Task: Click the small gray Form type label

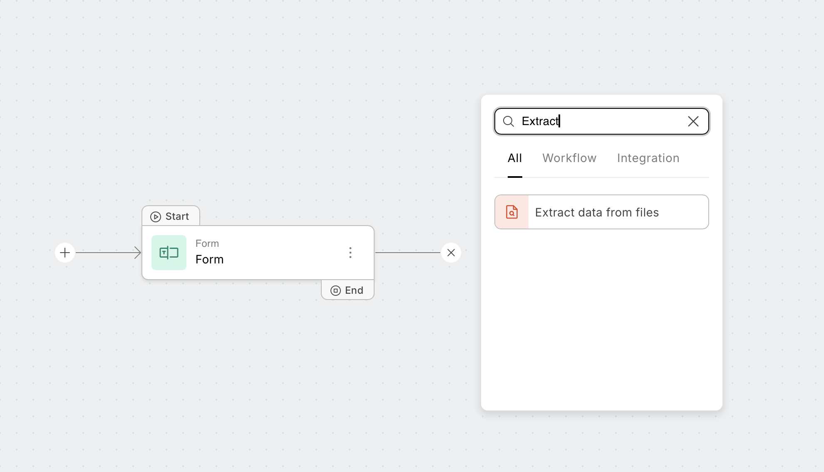Action: [207, 243]
